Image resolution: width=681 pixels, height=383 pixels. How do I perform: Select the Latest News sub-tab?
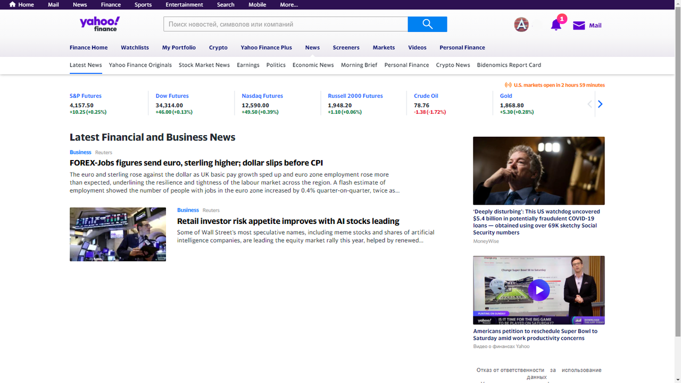(x=86, y=65)
